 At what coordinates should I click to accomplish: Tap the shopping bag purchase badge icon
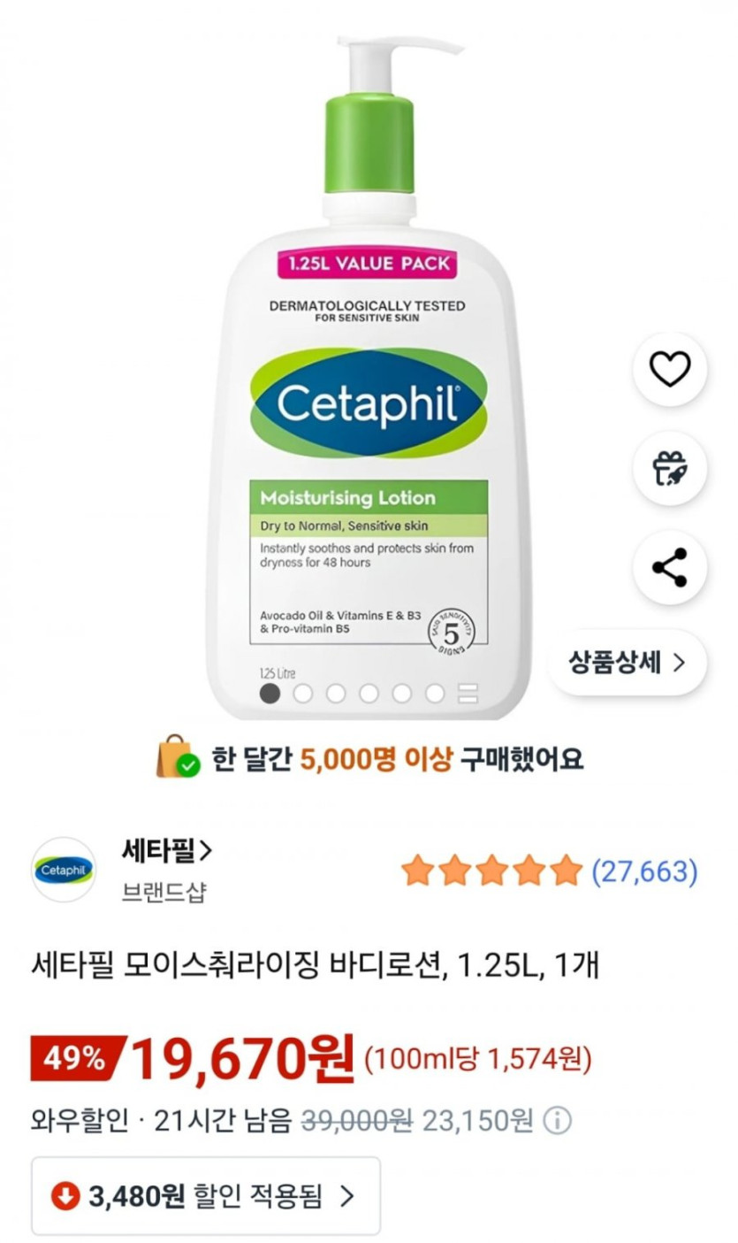tap(177, 757)
